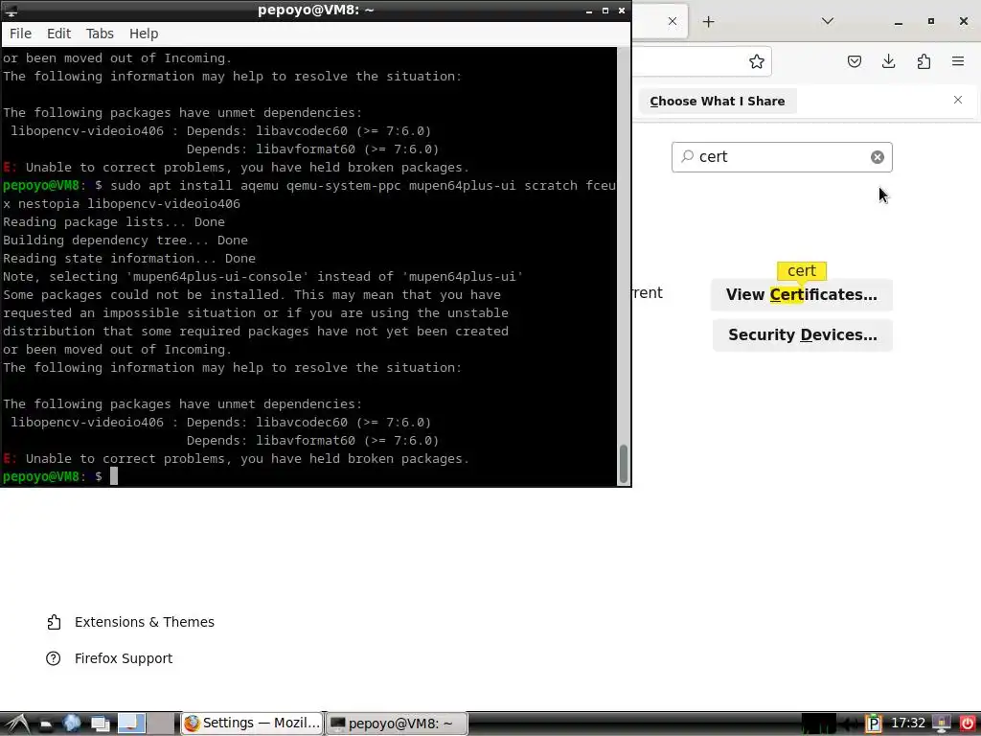Open a new Firefox tab
Image resolution: width=981 pixels, height=736 pixels.
pyautogui.click(x=708, y=22)
